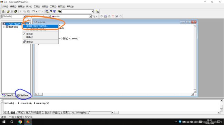Click the Open file folder icon
The width and height of the screenshot is (224, 125).
8,11
